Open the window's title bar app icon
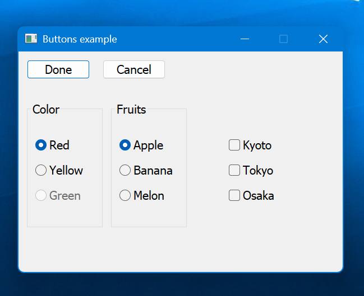 click(x=31, y=39)
